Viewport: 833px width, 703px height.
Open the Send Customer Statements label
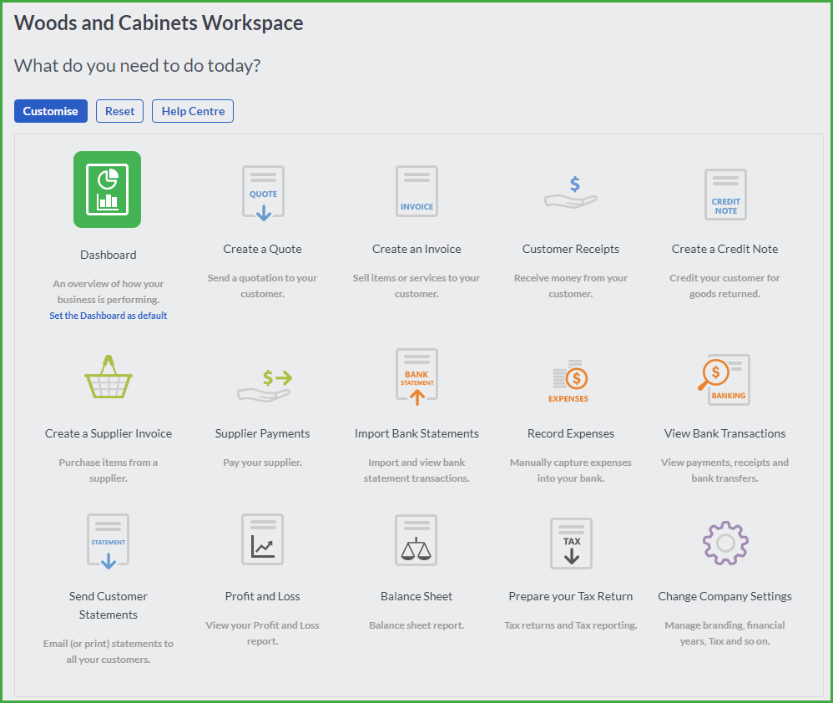(109, 605)
